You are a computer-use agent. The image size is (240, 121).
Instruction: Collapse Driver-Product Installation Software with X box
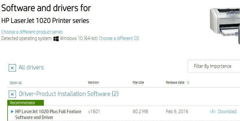pyautogui.click(x=12, y=94)
